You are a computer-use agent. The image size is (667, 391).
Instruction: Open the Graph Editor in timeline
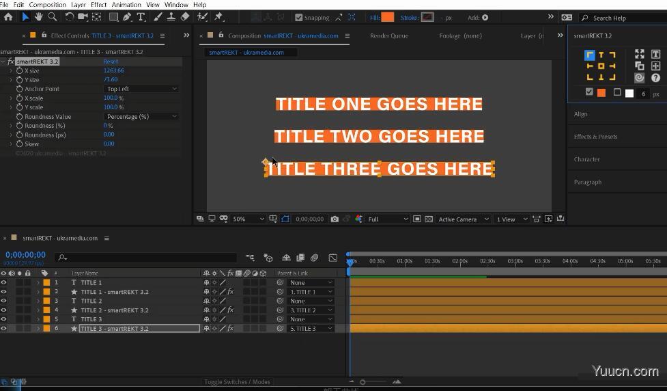pyautogui.click(x=332, y=258)
